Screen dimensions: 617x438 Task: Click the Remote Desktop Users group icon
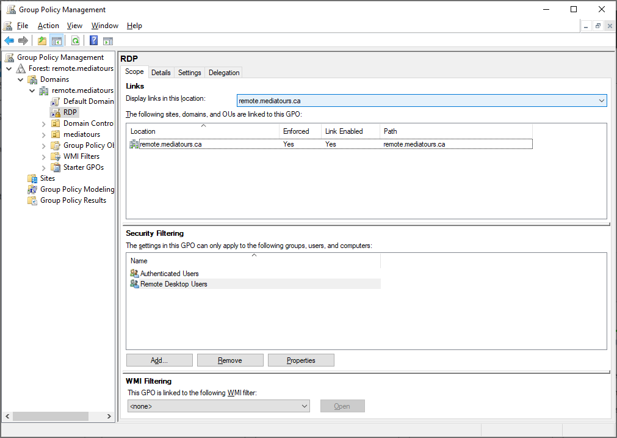[x=134, y=284]
